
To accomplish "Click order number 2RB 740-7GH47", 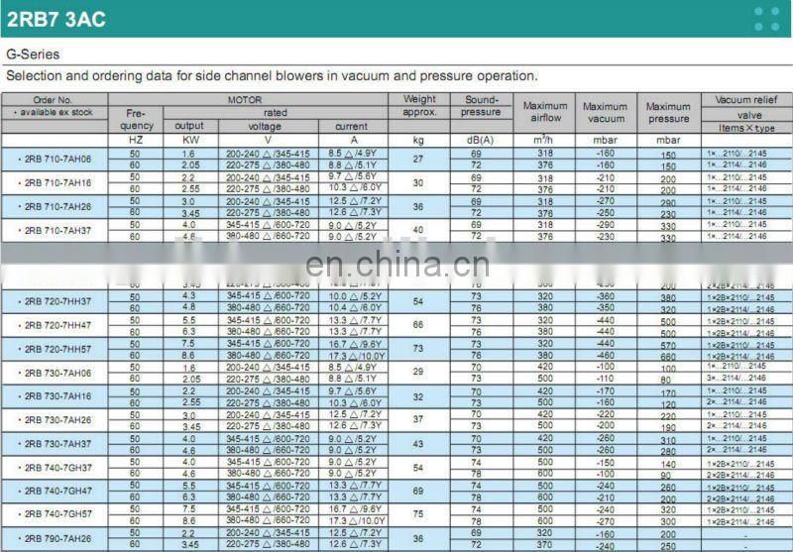I will point(57,492).
